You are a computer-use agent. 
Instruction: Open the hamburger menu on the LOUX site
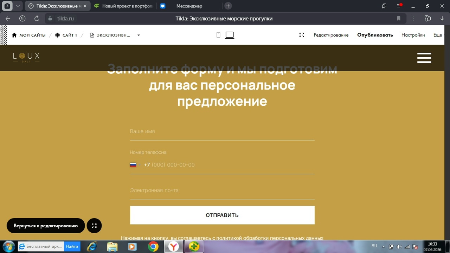[x=424, y=58]
